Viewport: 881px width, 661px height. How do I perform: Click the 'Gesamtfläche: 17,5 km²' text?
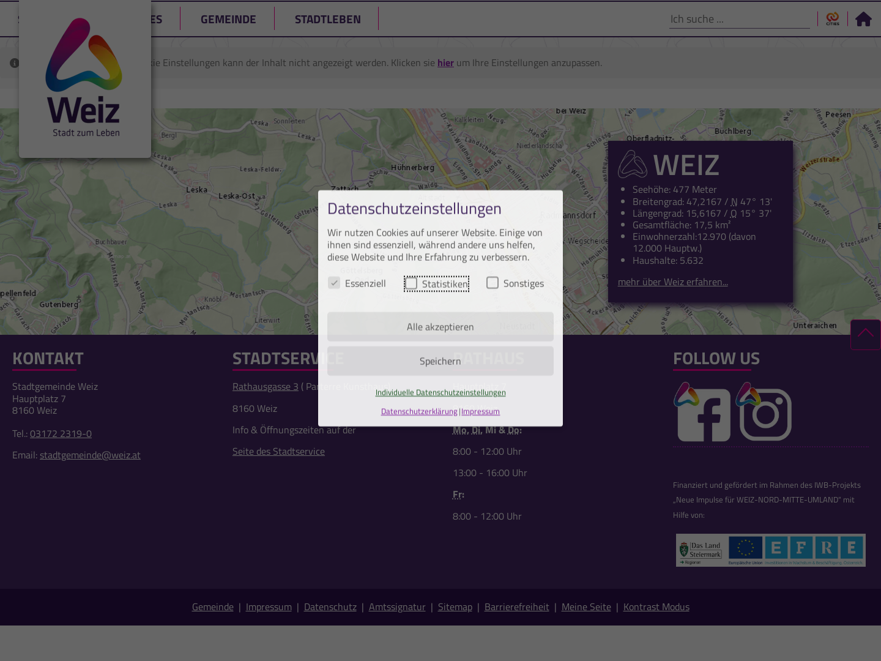(x=682, y=225)
